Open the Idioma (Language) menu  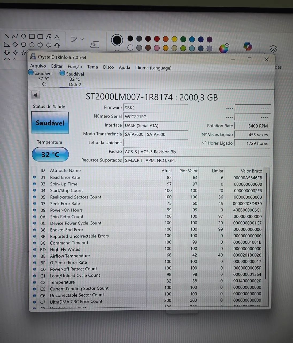click(153, 68)
